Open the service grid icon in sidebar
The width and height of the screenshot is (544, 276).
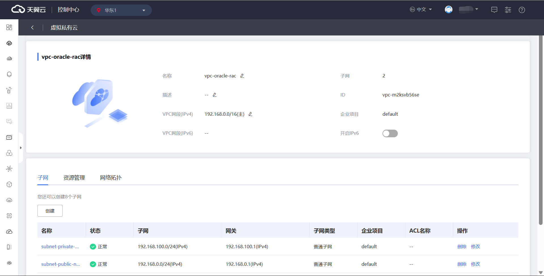point(9,27)
